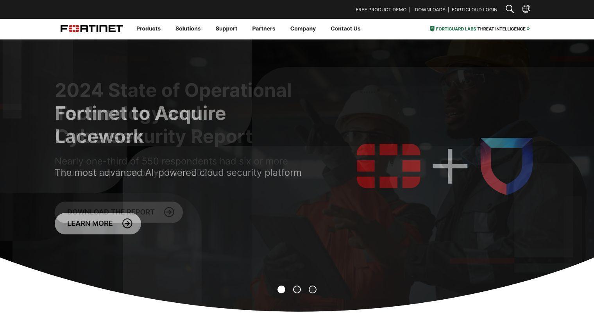Viewport: 594px width, 334px height.
Task: Select the second carousel slide dot
Action: click(x=297, y=289)
